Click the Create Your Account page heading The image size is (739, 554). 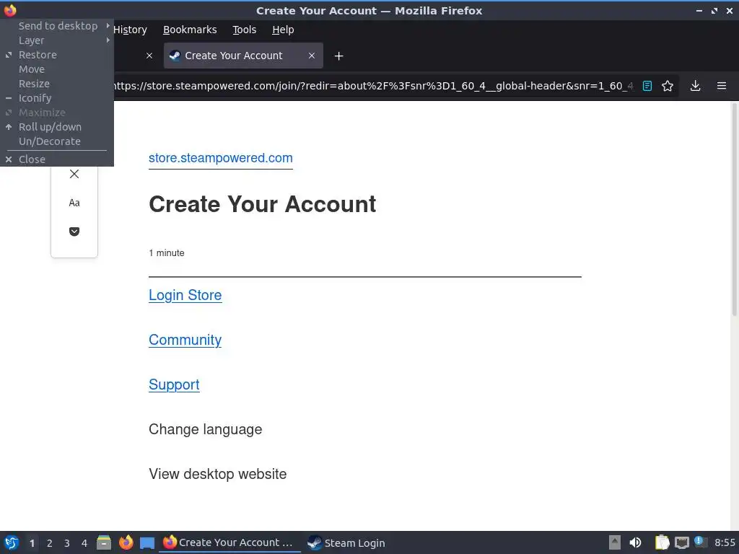coord(262,204)
